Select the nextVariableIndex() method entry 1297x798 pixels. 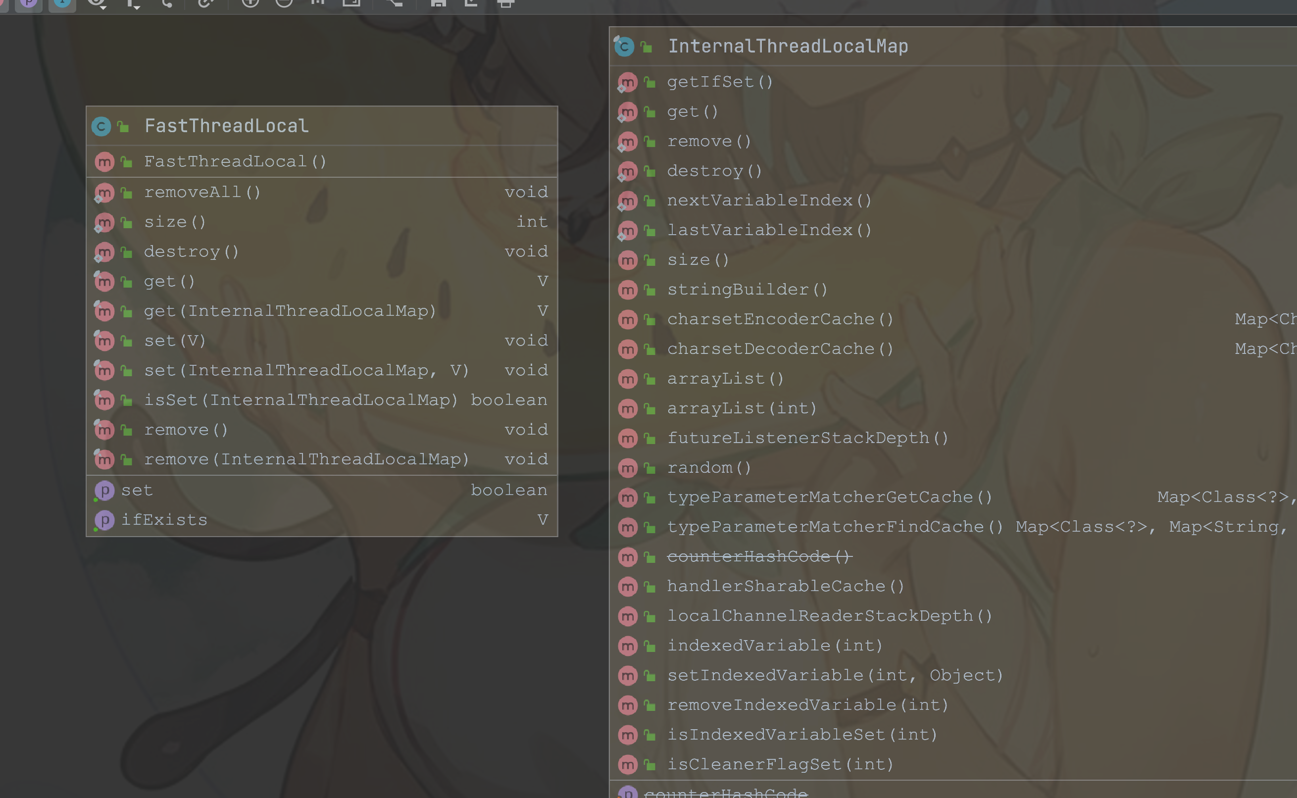tap(769, 200)
